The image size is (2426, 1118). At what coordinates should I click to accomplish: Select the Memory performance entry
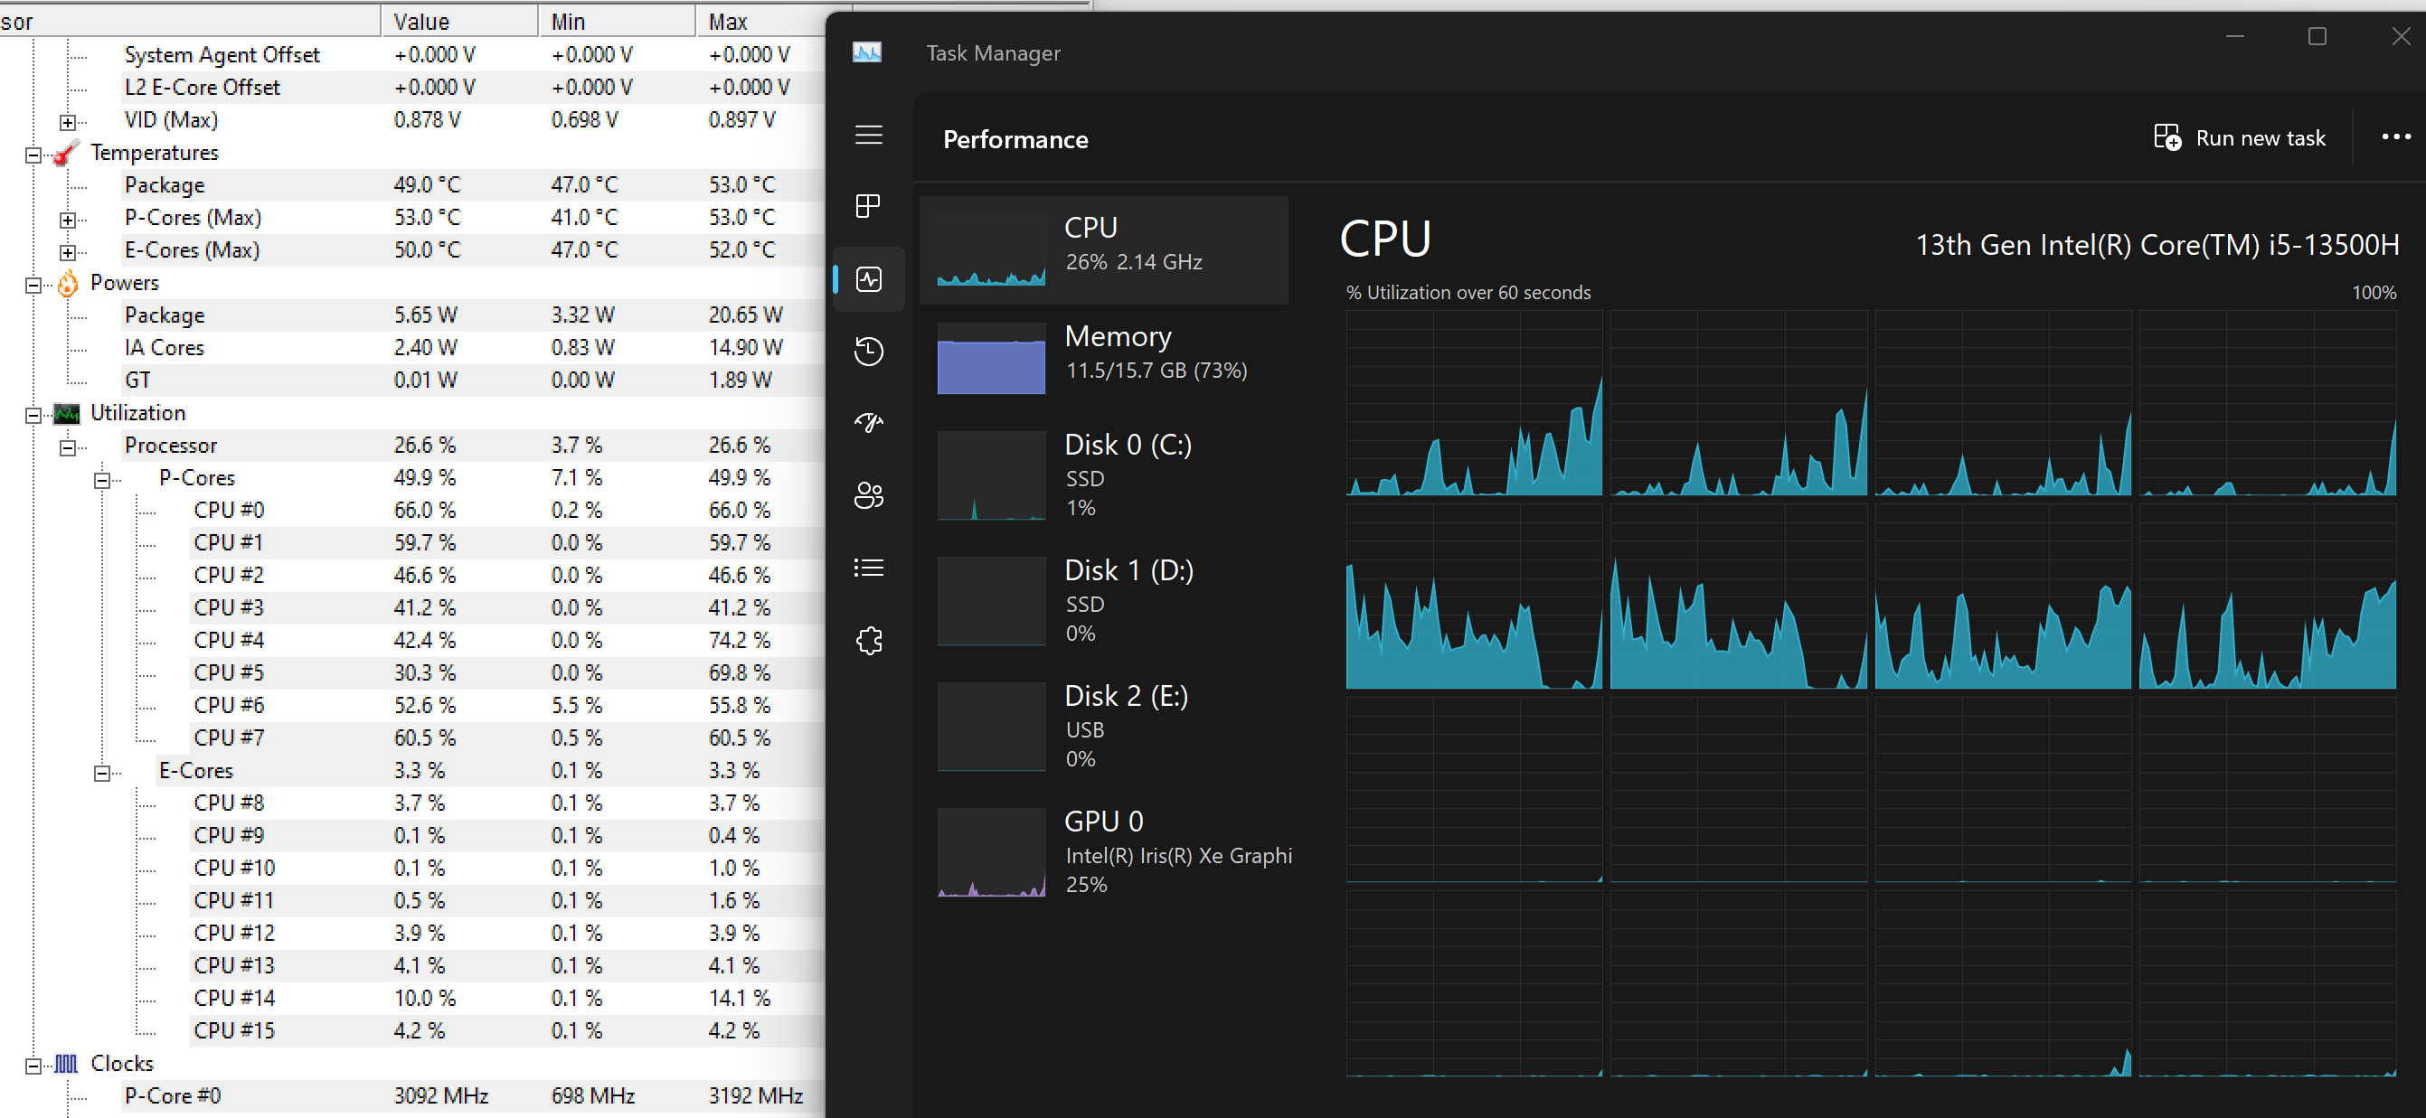pos(1103,359)
